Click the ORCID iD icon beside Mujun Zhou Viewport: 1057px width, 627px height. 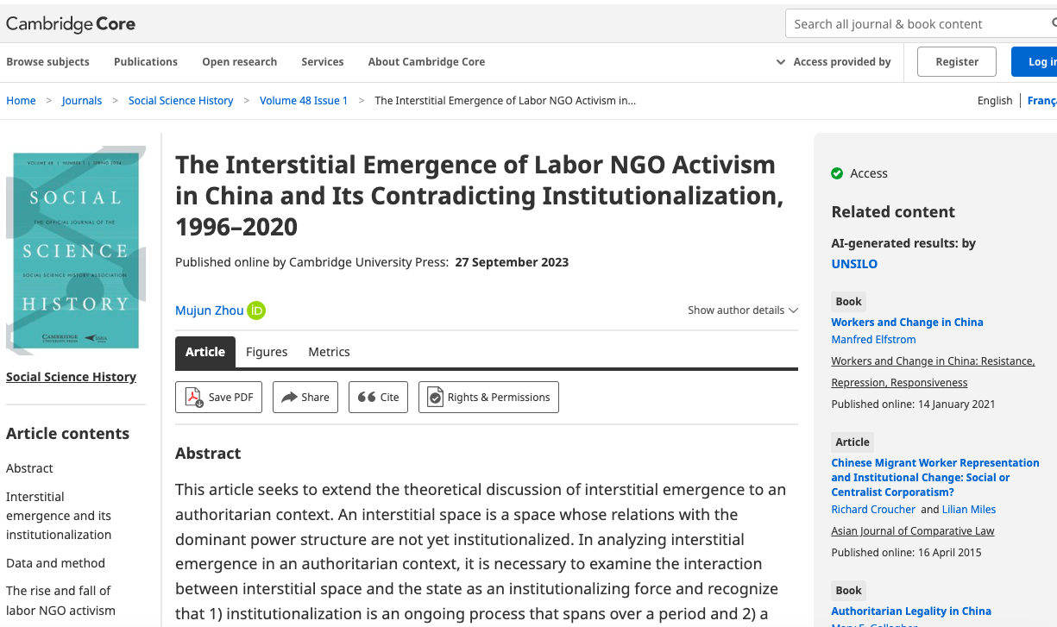[x=256, y=310]
